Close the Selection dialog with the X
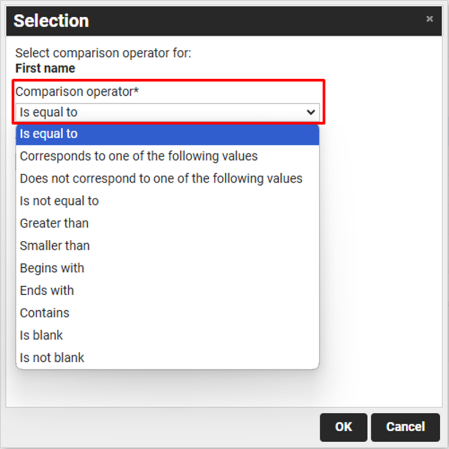449x449 pixels. (x=429, y=19)
